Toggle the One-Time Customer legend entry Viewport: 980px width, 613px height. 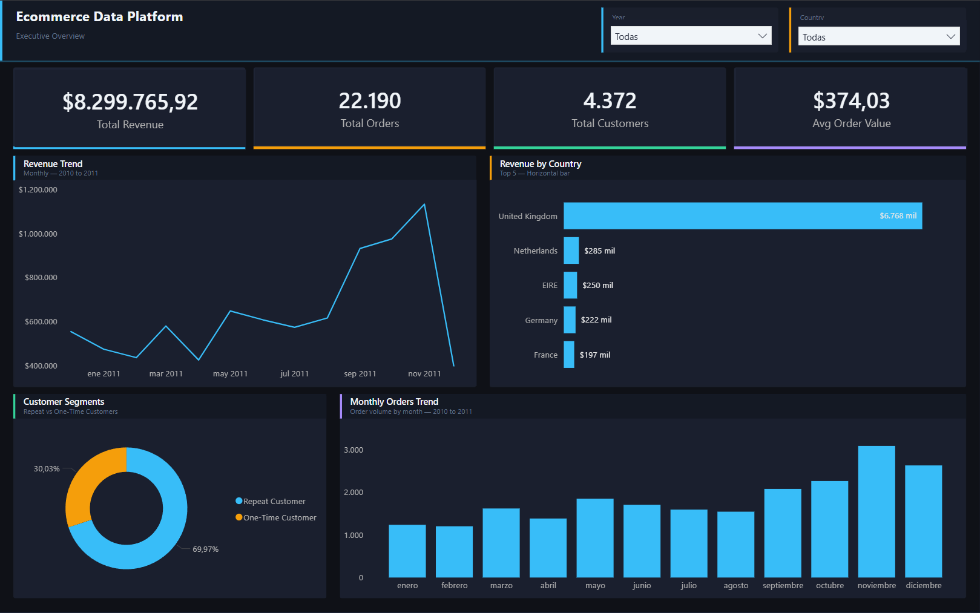tap(280, 517)
